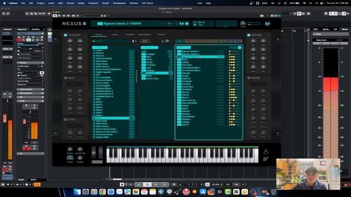The height and width of the screenshot is (197, 351).
Task: Click the Wi-Fi icon in the menu bar
Action: click(x=304, y=3)
